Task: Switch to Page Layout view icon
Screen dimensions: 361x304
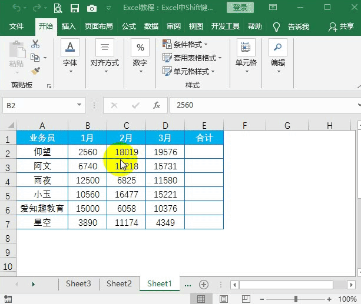Action: [x=224, y=299]
